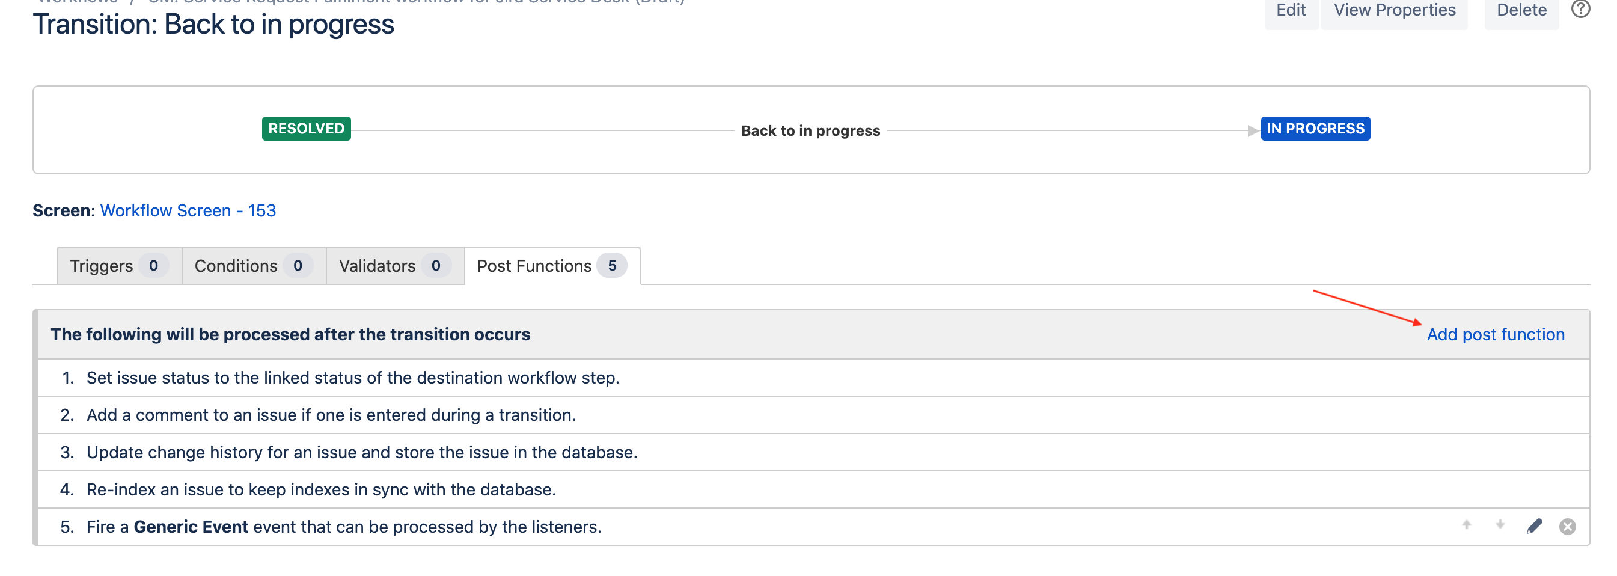Click the RESOLVED status lozenge
The height and width of the screenshot is (576, 1617).
pyautogui.click(x=307, y=129)
